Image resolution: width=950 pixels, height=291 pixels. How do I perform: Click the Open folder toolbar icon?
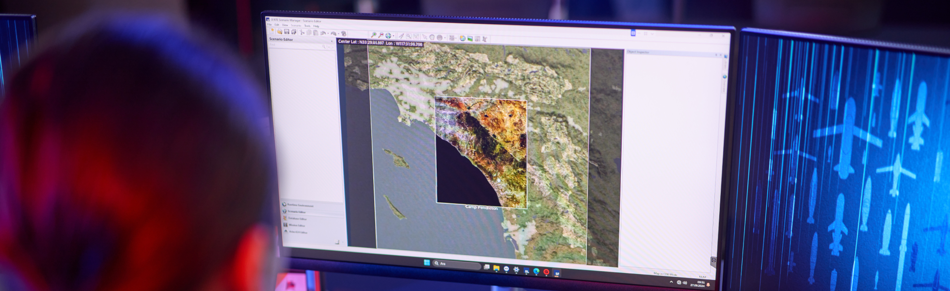coord(279,31)
